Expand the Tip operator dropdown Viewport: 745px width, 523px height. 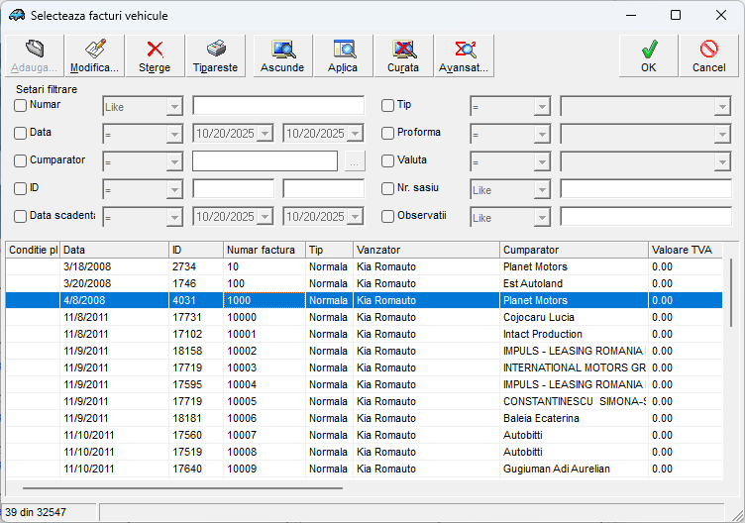click(x=541, y=106)
